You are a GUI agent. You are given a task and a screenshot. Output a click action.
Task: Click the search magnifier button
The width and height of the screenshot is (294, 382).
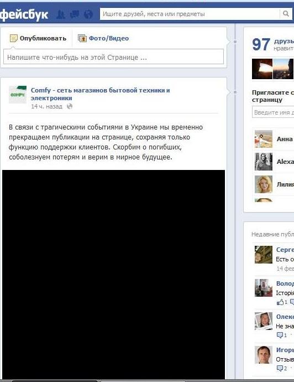coord(286,14)
